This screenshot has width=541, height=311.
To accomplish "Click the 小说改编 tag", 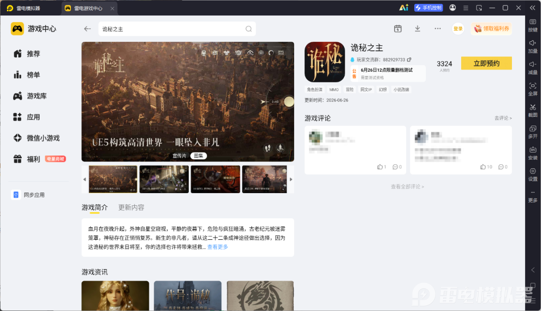I will point(401,90).
